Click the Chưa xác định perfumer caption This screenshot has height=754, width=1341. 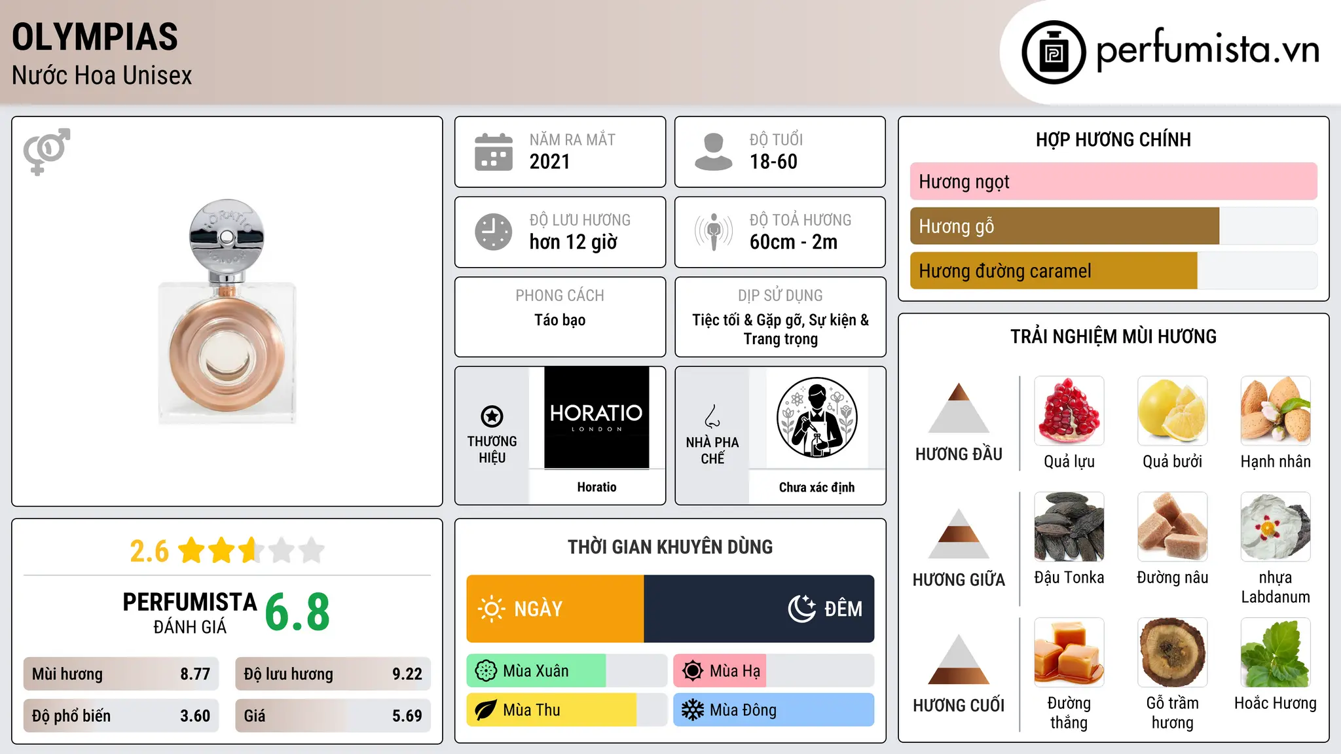(817, 487)
